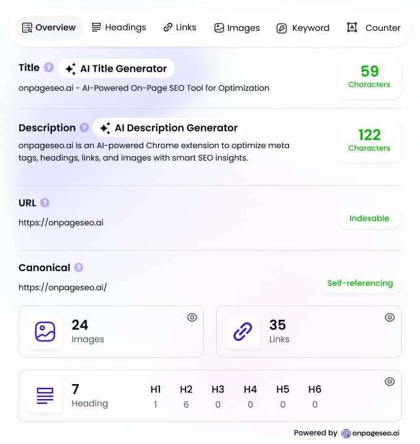Launch the AI Description Generator
Screen dimensions: 420x444
[x=169, y=128]
